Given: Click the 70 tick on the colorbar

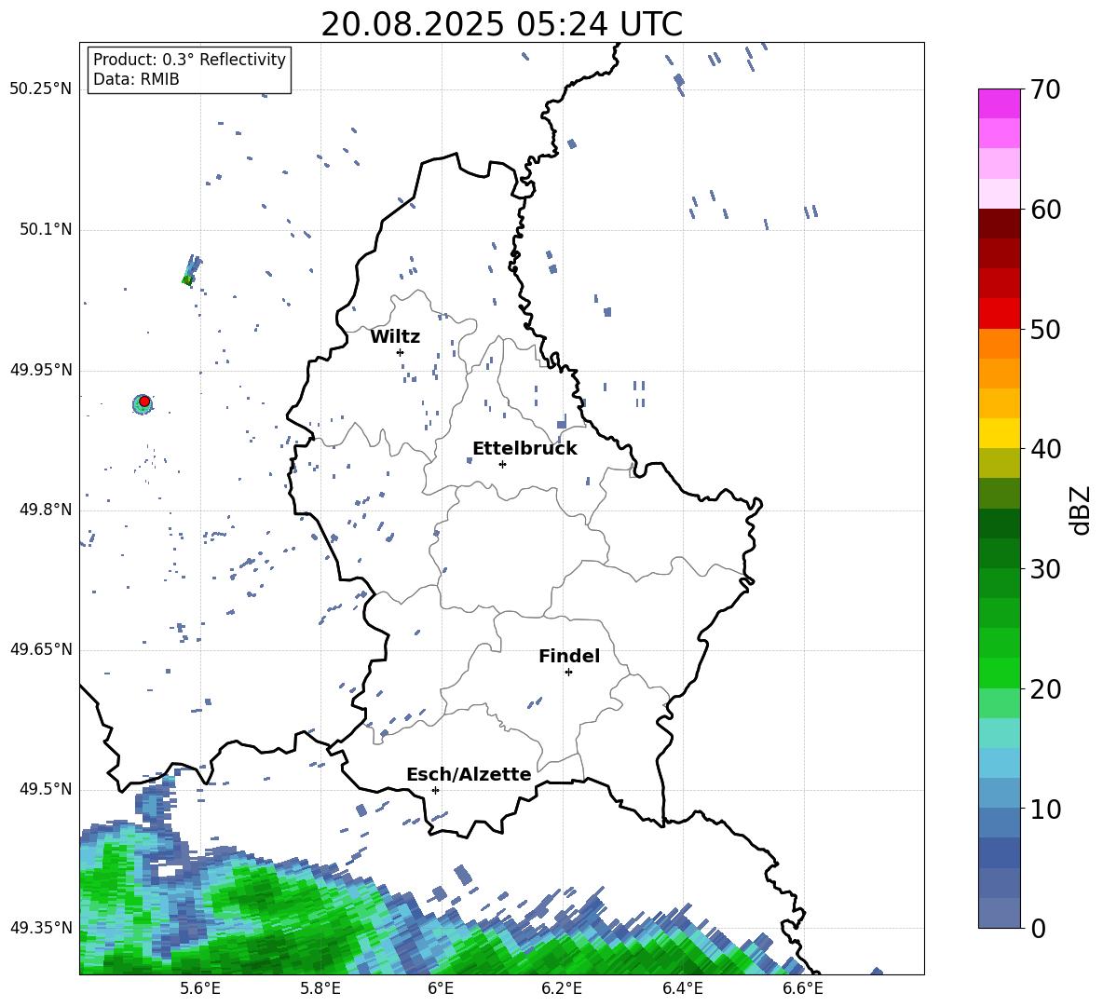Looking at the screenshot, I should click(1045, 89).
